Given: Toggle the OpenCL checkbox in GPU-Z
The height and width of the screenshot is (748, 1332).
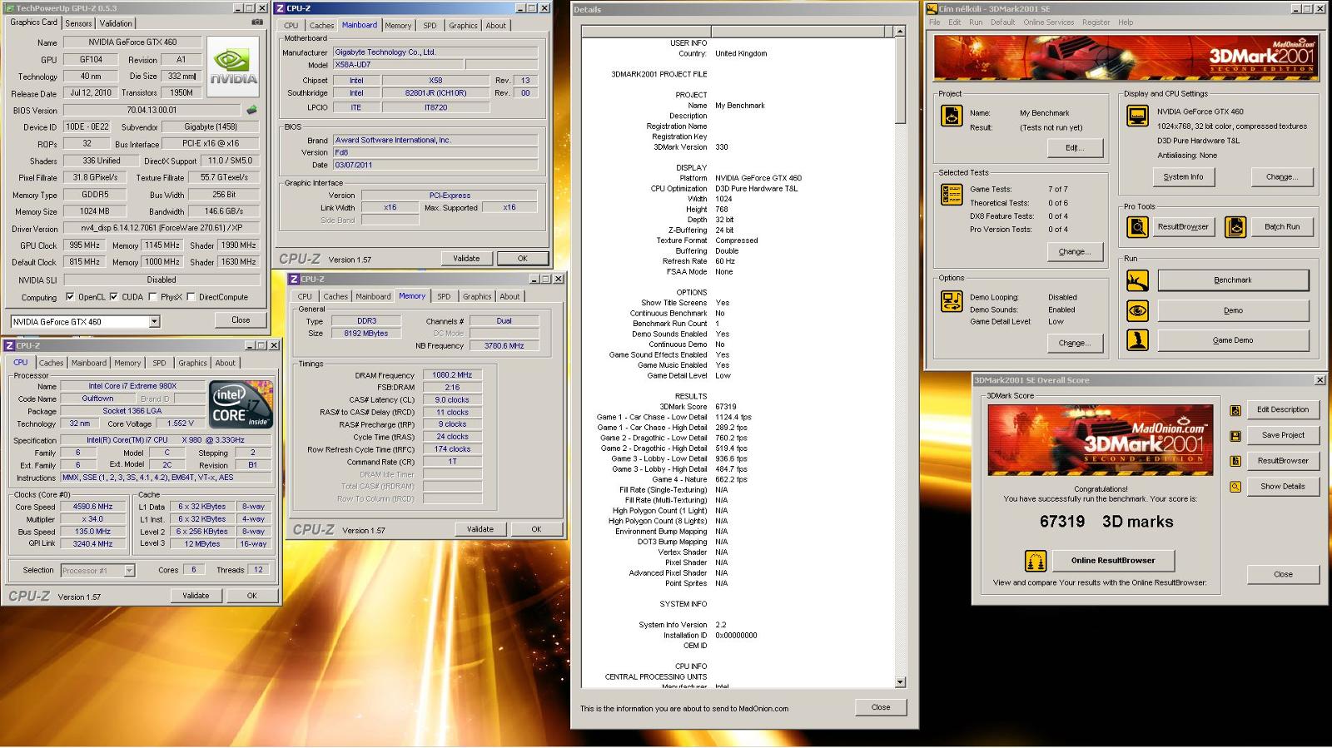Looking at the screenshot, I should (x=70, y=297).
